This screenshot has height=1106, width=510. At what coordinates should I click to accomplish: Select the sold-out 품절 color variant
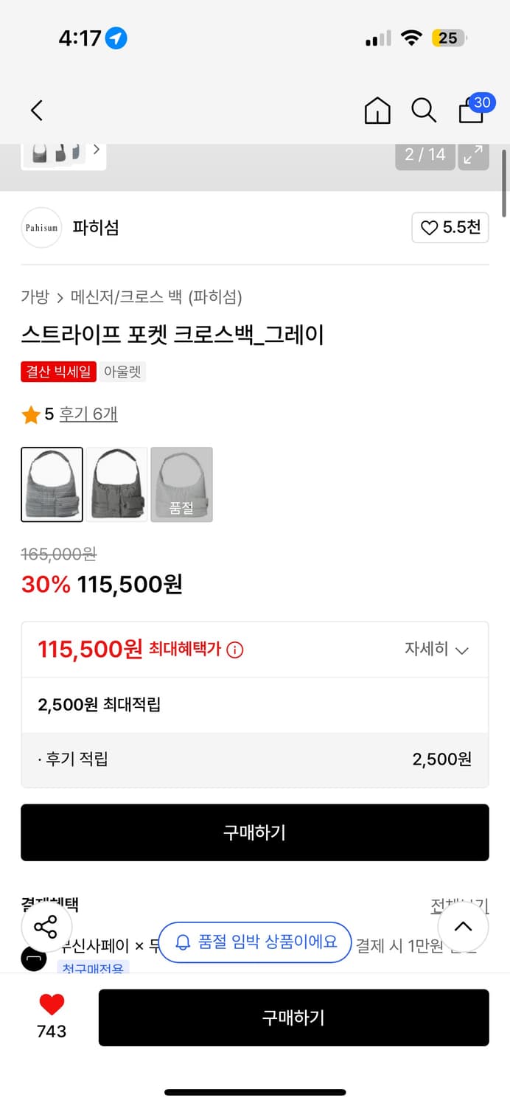click(181, 484)
